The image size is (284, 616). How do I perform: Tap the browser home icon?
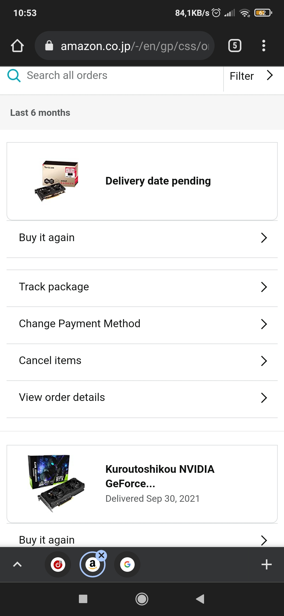click(17, 46)
